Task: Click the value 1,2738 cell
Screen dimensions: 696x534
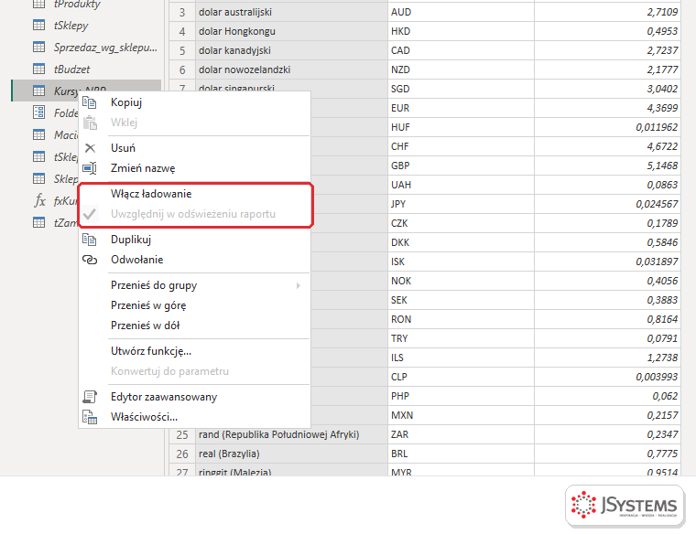Action: tap(607, 358)
